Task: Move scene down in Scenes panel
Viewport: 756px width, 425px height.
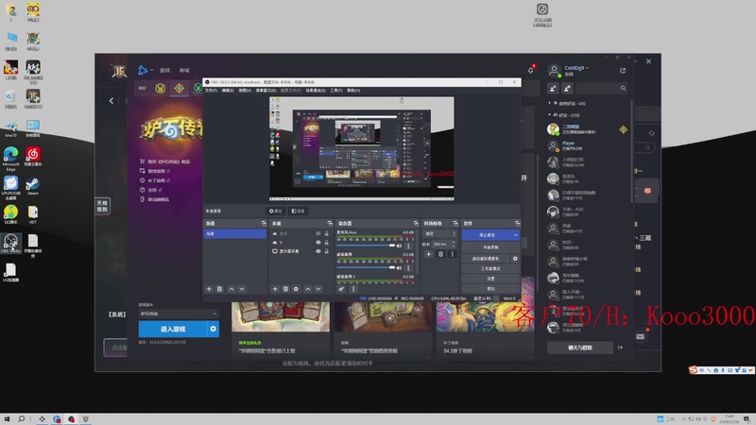Action: (242, 289)
